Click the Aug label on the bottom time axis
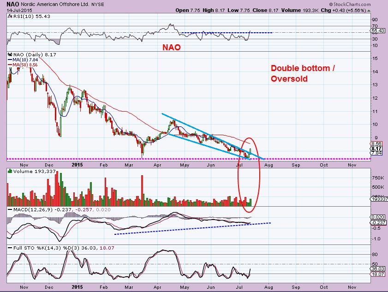388x292 pixels. pyautogui.click(x=269, y=287)
